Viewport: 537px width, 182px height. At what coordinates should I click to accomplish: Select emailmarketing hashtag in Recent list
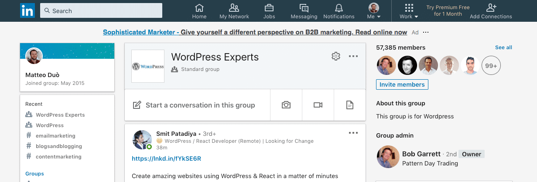click(x=55, y=136)
